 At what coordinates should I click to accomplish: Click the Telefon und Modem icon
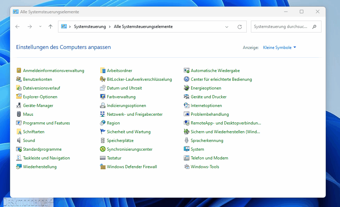click(x=187, y=158)
